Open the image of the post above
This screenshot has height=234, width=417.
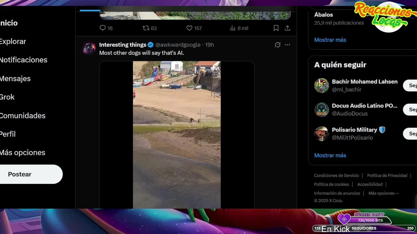click(x=195, y=16)
